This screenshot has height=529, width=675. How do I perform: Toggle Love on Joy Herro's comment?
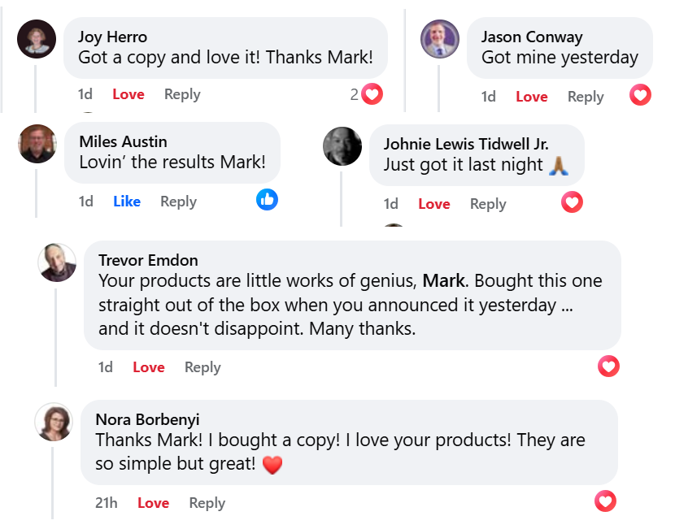point(128,94)
